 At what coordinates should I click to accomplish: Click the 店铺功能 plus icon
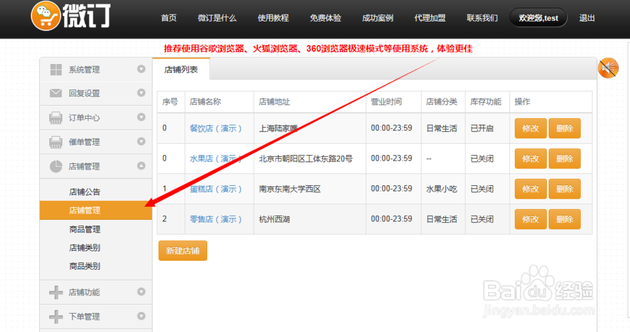(x=56, y=292)
